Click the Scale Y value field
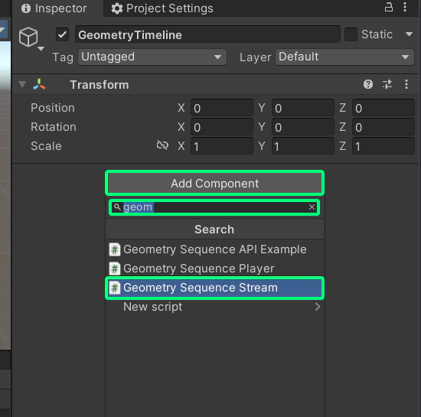This screenshot has width=421, height=417. pyautogui.click(x=303, y=146)
